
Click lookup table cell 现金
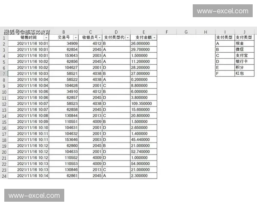[245, 43]
